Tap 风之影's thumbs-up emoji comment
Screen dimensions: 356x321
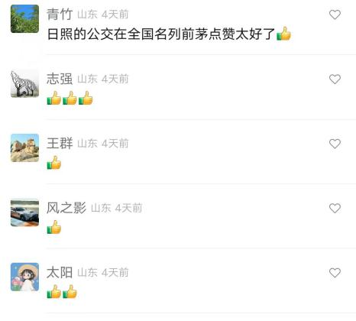click(54, 227)
